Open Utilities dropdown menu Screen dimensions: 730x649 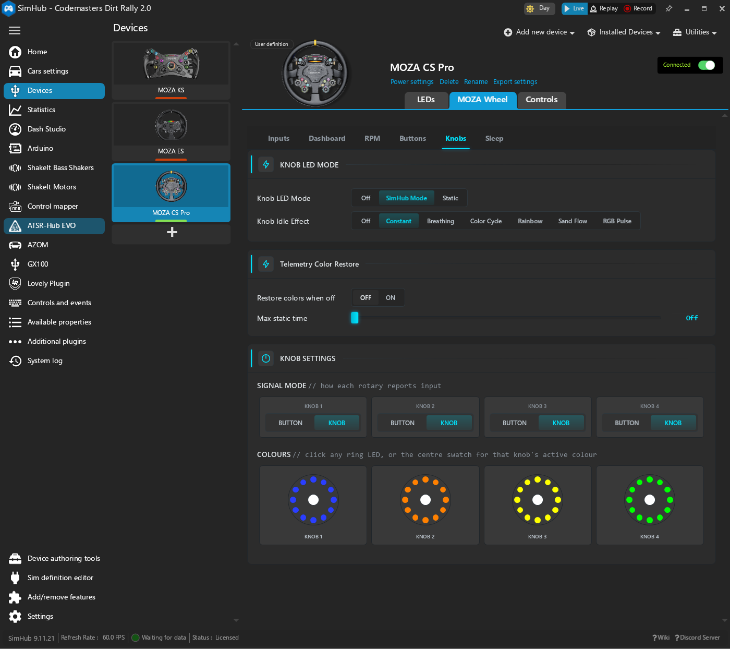tap(695, 32)
